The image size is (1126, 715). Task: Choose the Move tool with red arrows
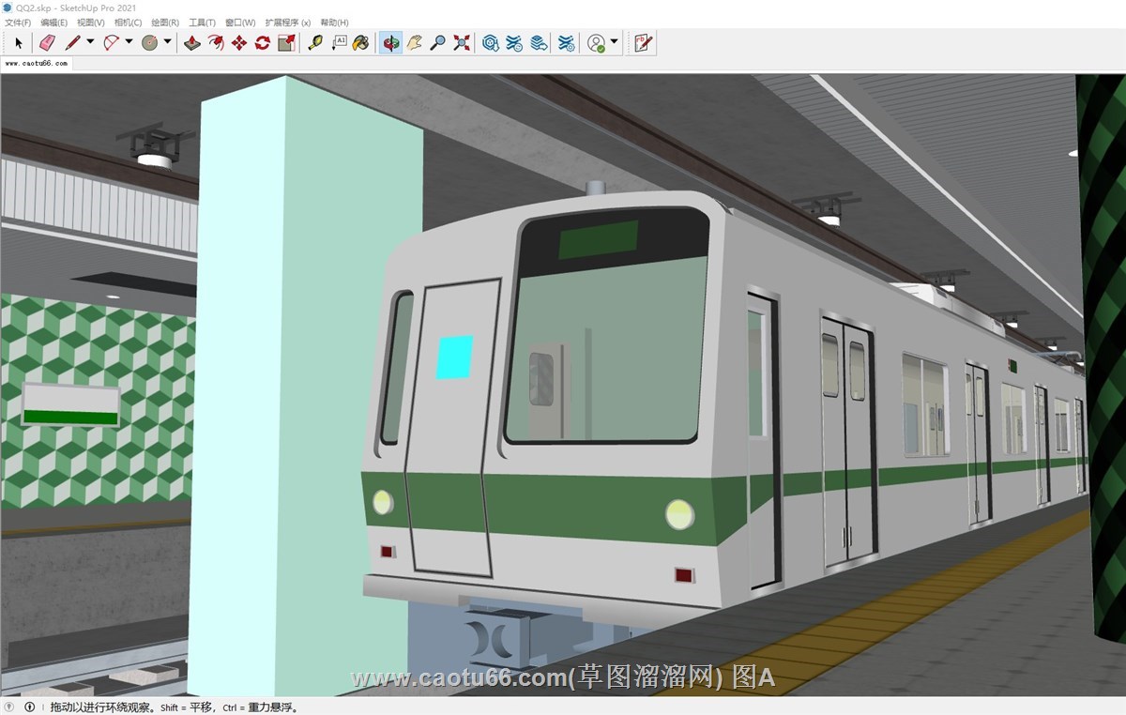pyautogui.click(x=239, y=42)
